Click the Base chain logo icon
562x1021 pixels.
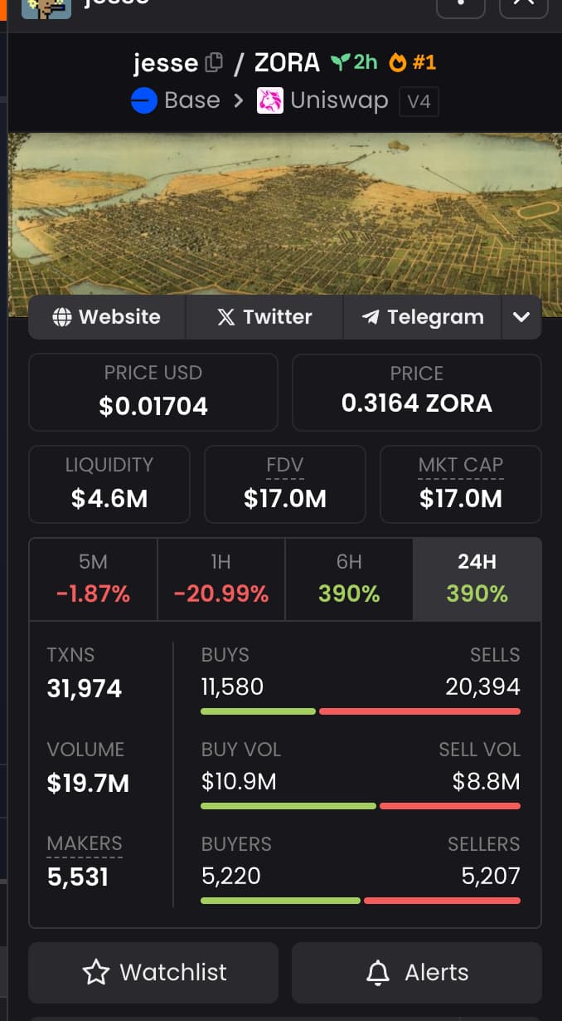pos(144,101)
